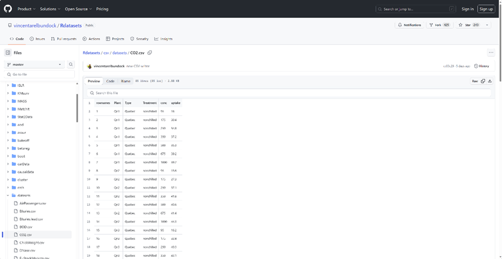Click the Notifications bell button
The image size is (502, 259).
point(410,25)
